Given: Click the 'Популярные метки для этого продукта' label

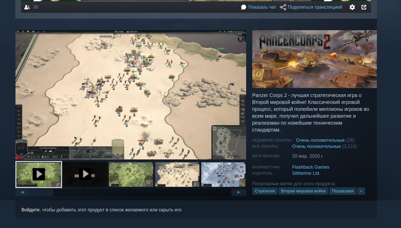Looking at the screenshot, I should tap(294, 184).
